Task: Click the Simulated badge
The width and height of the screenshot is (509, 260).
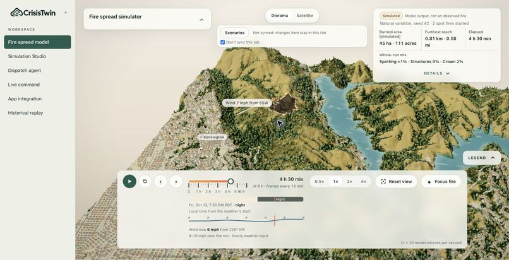Action: 391,16
